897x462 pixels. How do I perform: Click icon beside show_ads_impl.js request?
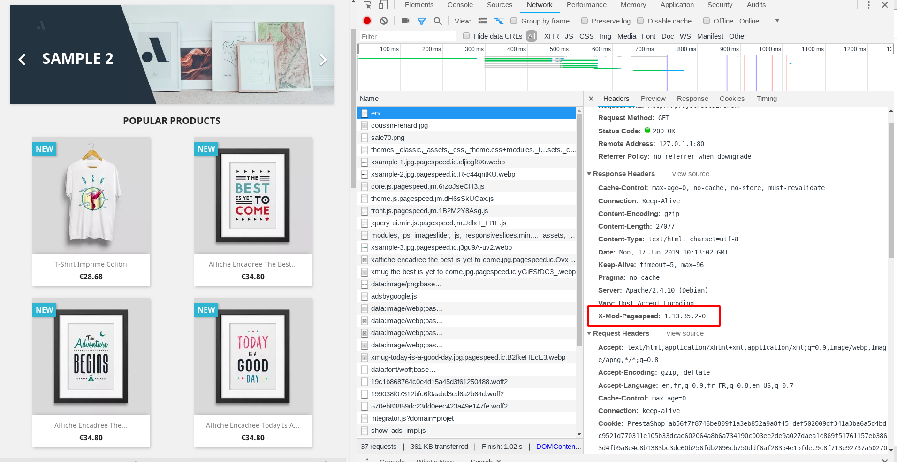pyautogui.click(x=365, y=431)
